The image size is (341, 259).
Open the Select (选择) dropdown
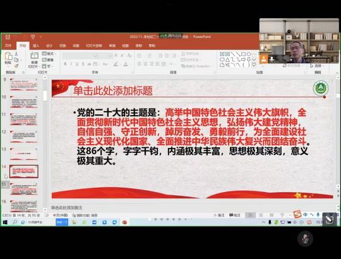point(316,66)
